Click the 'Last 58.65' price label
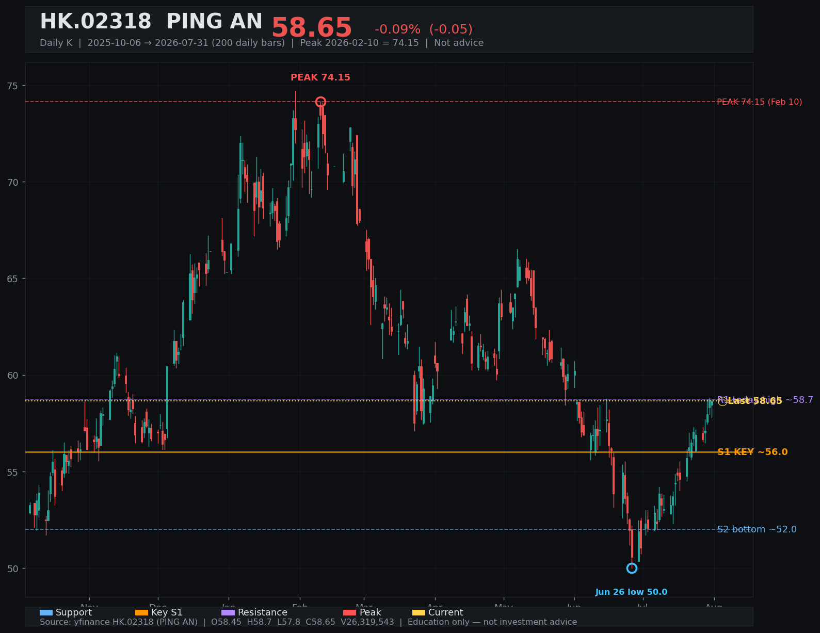Viewport: 820px width, 633px height. click(x=755, y=401)
